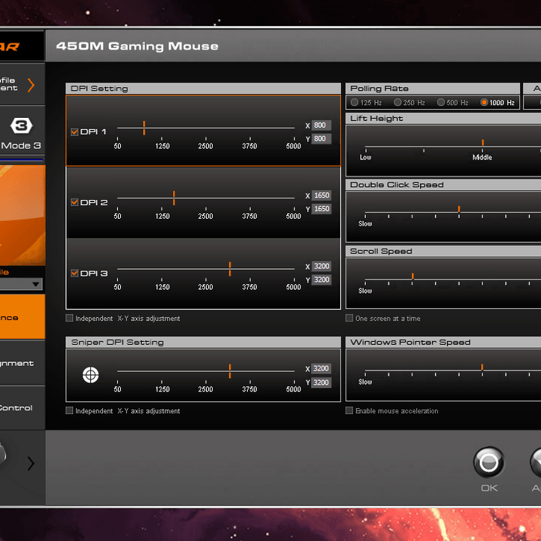Uncheck the DPI 3 checkbox
541x541 pixels.
click(74, 274)
